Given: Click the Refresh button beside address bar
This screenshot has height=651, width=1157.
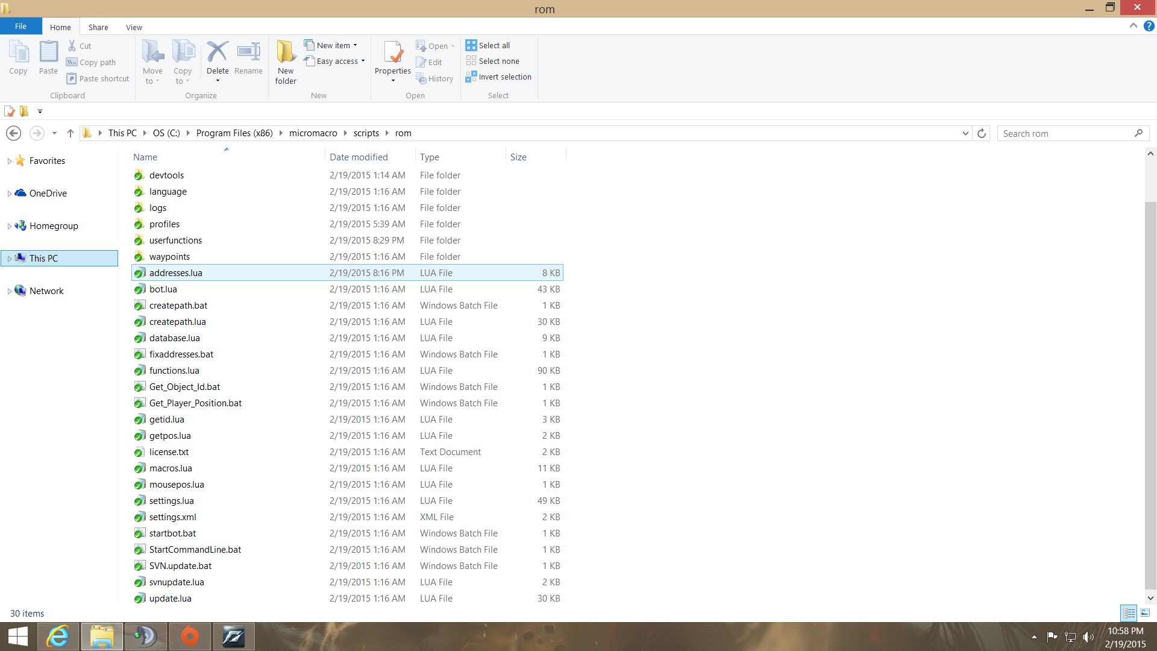Looking at the screenshot, I should tap(982, 133).
